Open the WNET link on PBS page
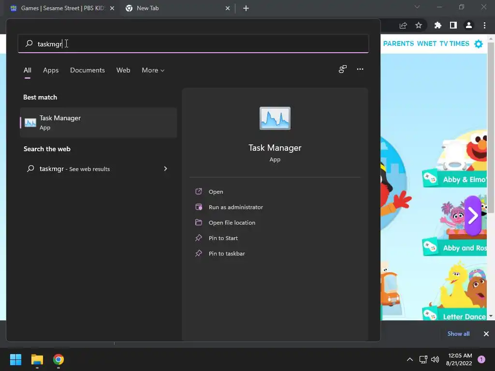This screenshot has width=495, height=371. [x=426, y=43]
